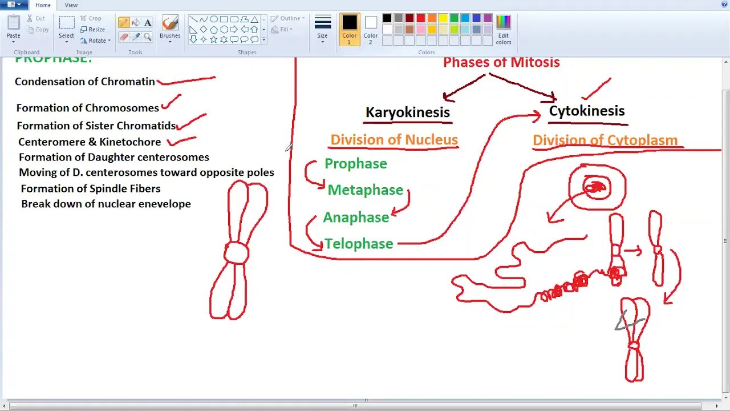Image resolution: width=730 pixels, height=411 pixels.
Task: Open Paint Help question mark icon
Action: 724,5
